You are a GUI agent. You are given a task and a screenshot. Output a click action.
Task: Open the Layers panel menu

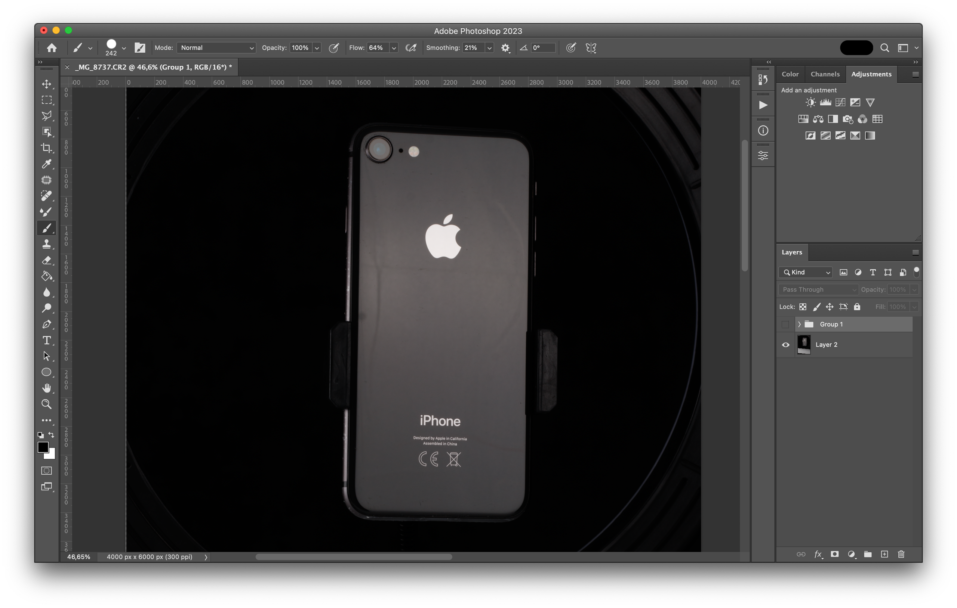point(915,252)
